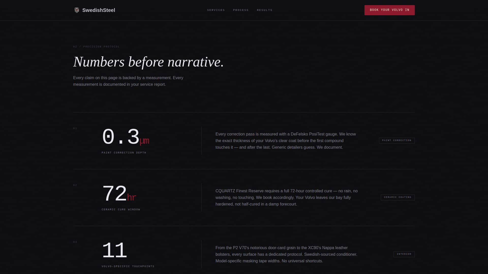Select the Interior tag
Image resolution: width=488 pixels, height=274 pixels.
click(404, 254)
